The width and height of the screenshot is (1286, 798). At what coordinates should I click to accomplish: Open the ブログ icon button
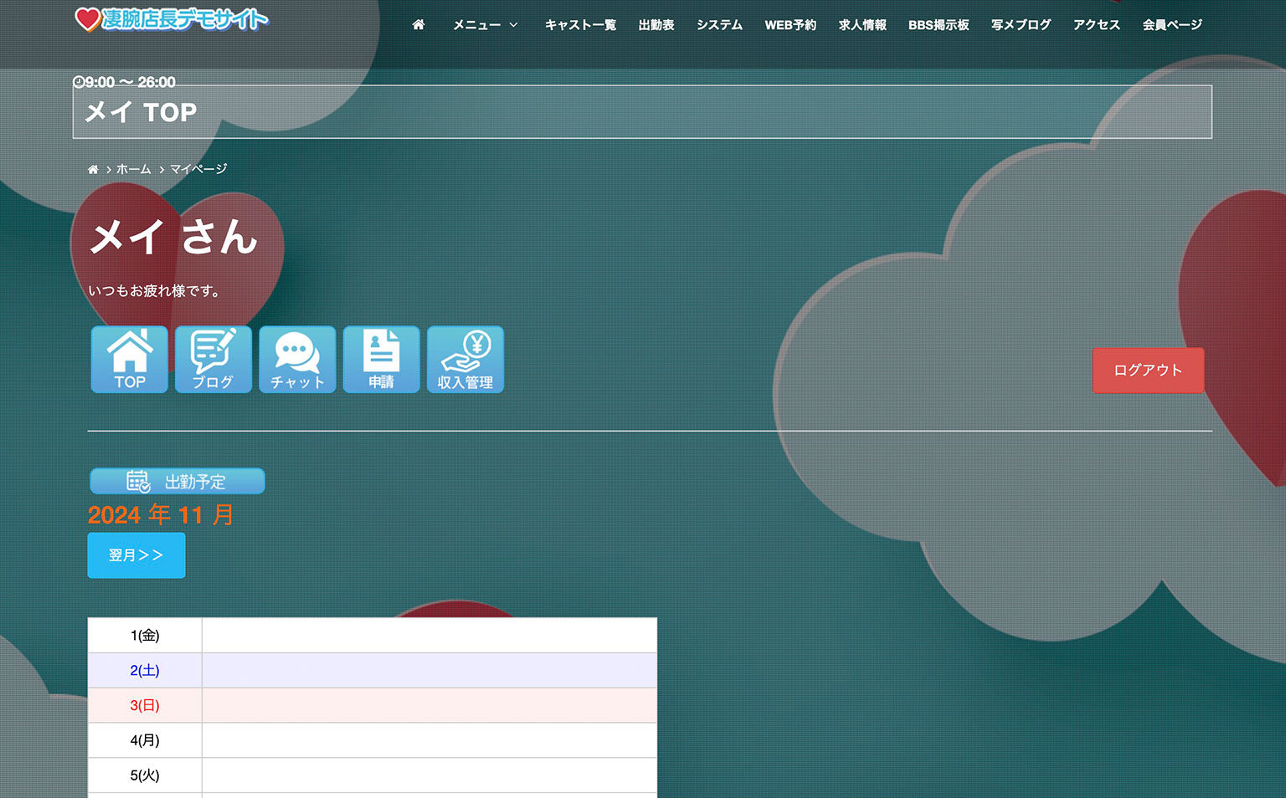(x=213, y=360)
